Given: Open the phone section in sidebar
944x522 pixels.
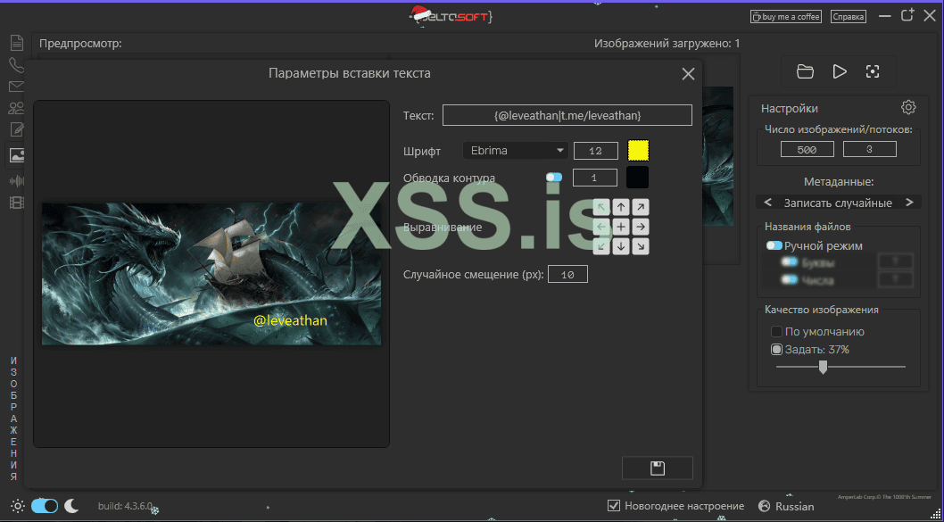Looking at the screenshot, I should pos(16,65).
